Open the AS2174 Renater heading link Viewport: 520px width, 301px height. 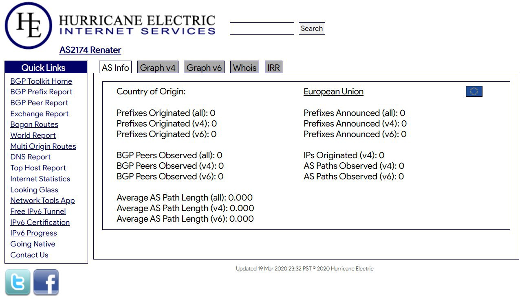tap(90, 50)
